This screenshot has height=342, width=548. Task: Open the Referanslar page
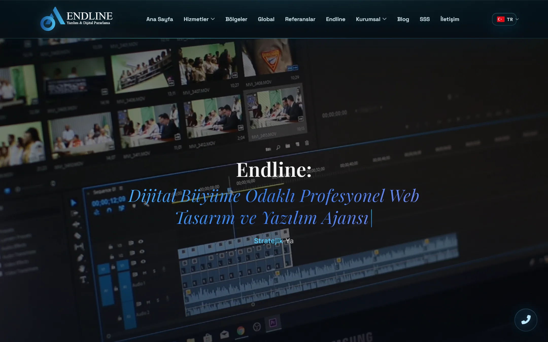[300, 19]
